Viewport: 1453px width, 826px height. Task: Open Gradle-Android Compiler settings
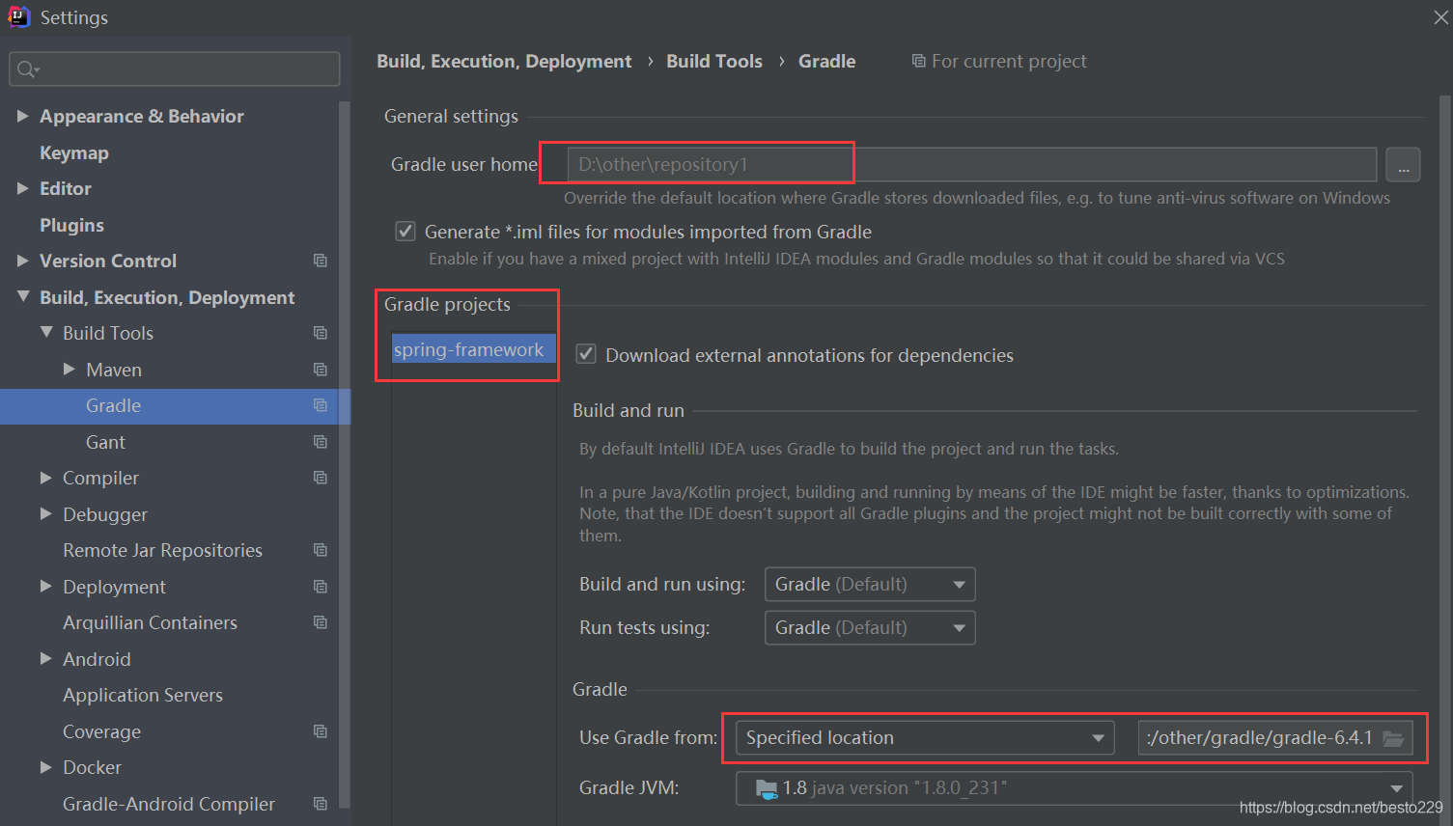[x=169, y=804]
